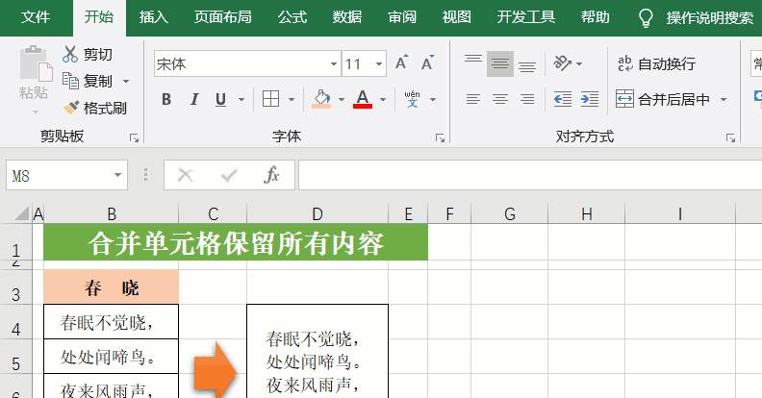Switch to the 公式 tab
762x398 pixels.
[x=292, y=17]
